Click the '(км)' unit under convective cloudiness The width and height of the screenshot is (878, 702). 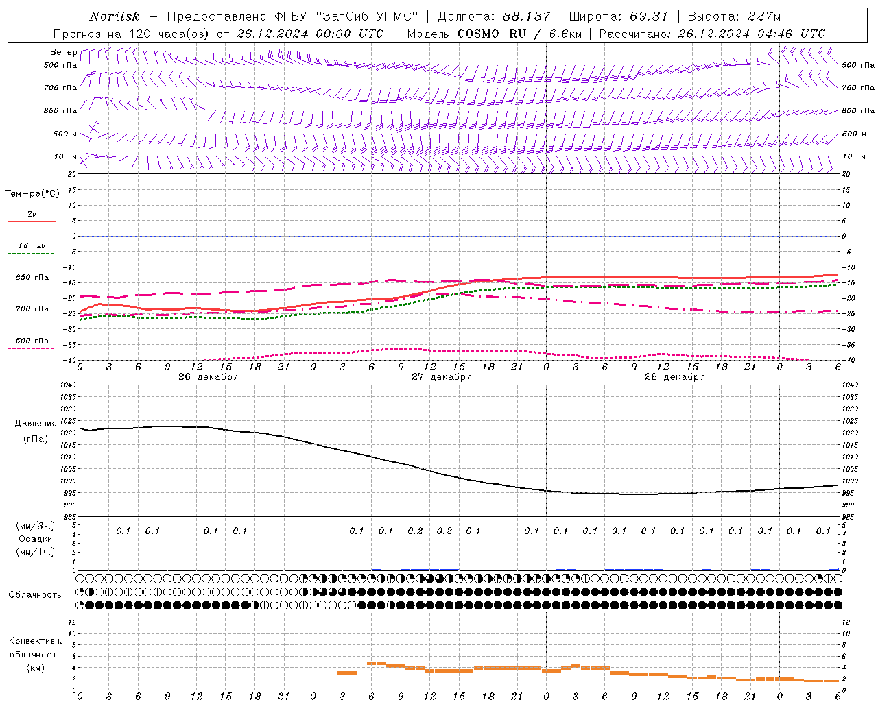pyautogui.click(x=35, y=667)
